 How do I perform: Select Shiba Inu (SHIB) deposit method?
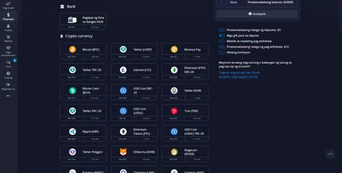pos(134,154)
